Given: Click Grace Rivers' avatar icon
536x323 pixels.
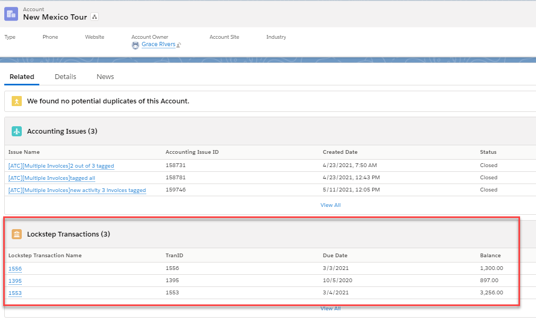Looking at the screenshot, I should click(135, 45).
